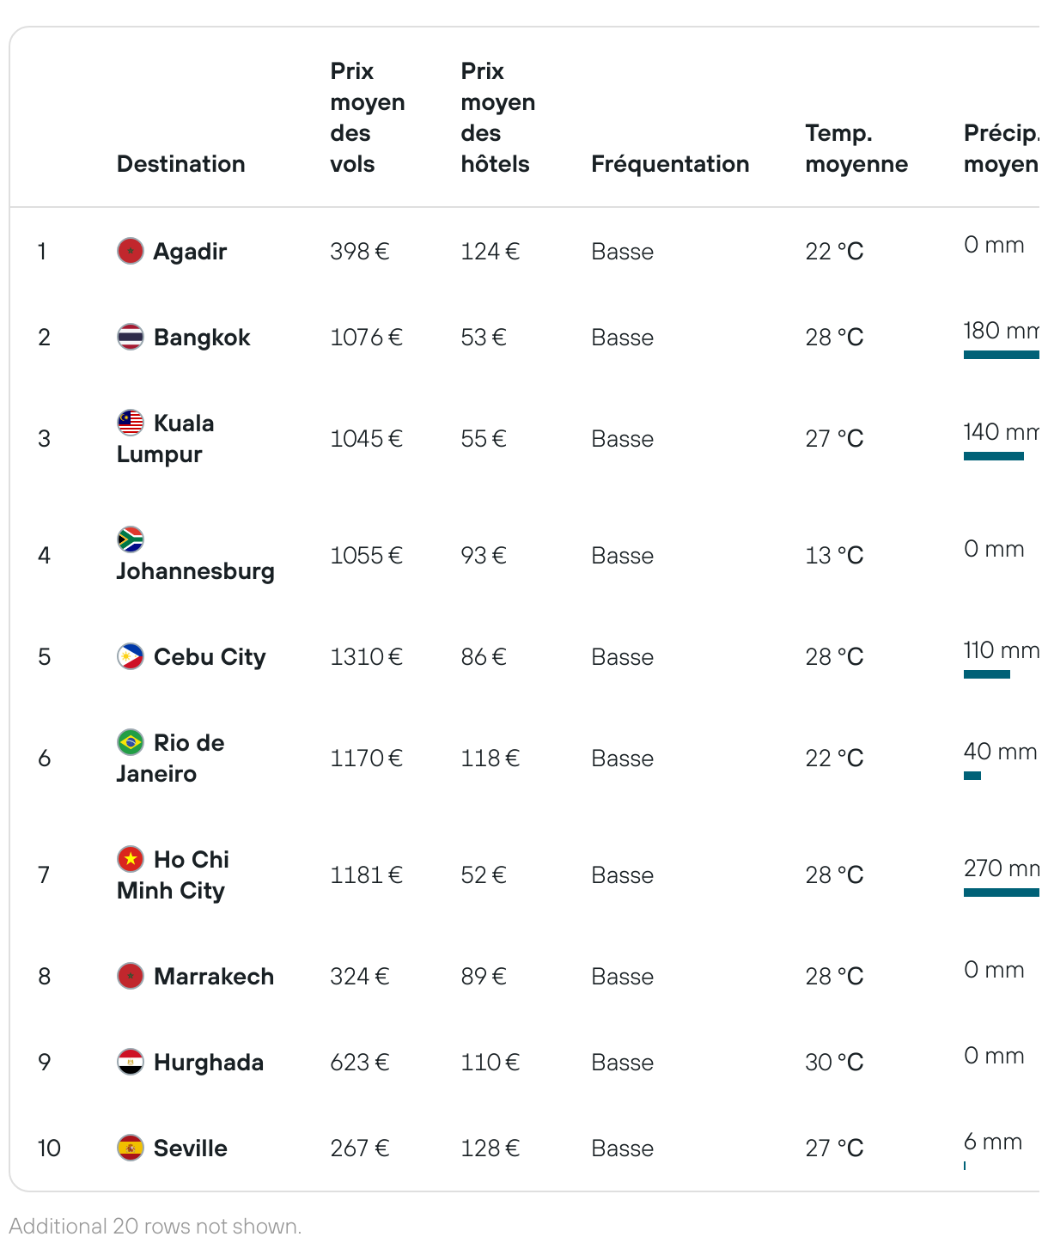Click the Morocco flag next to Marrakech
The width and height of the screenshot is (1048, 1249).
click(x=131, y=976)
